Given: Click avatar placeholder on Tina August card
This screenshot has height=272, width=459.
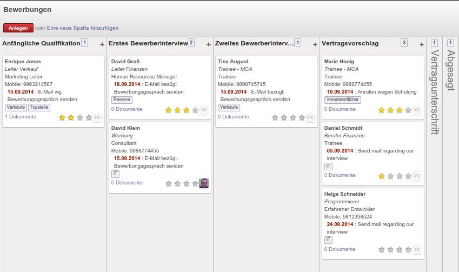Looking at the screenshot, I should coord(310,117).
